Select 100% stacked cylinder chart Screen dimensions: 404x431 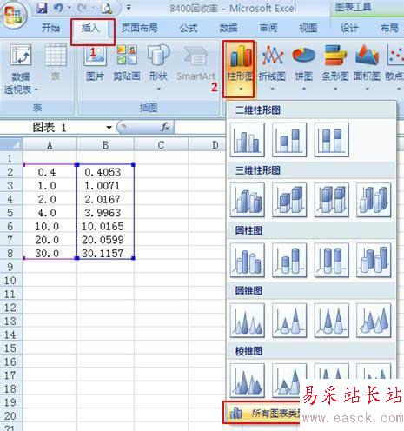tap(332, 260)
